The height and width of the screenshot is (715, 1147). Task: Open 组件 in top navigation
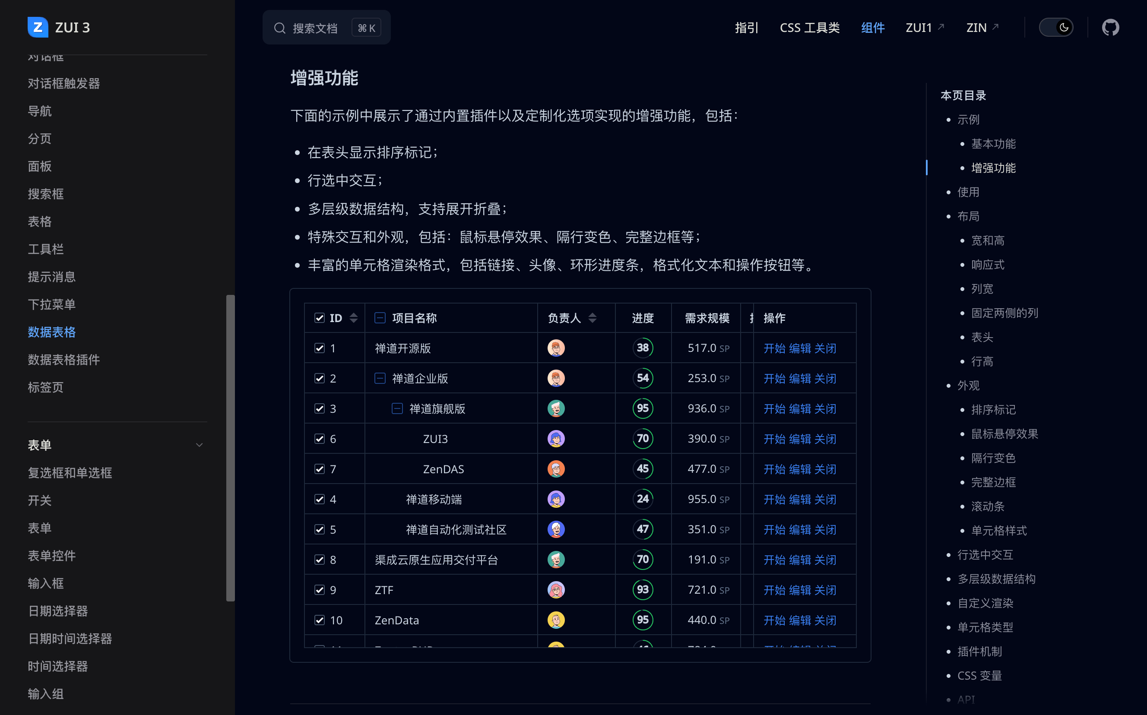[x=872, y=28]
